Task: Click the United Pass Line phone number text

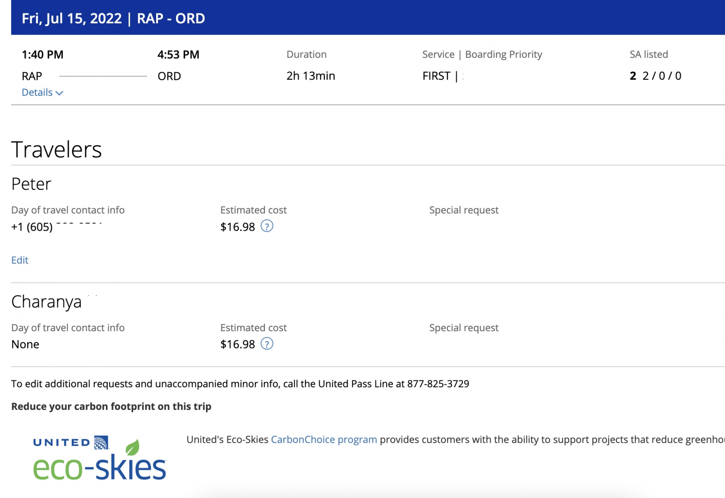Action: point(438,384)
